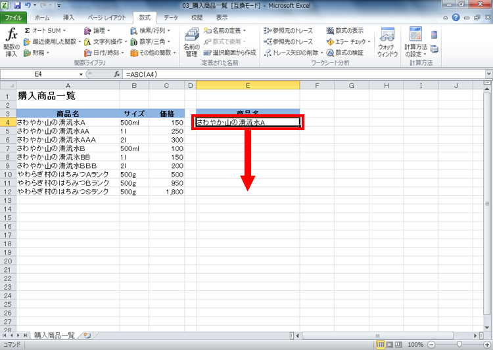The width and height of the screenshot is (493, 350).
Task: Open Math & Trig (数学/三角) functions
Action: click(x=151, y=41)
